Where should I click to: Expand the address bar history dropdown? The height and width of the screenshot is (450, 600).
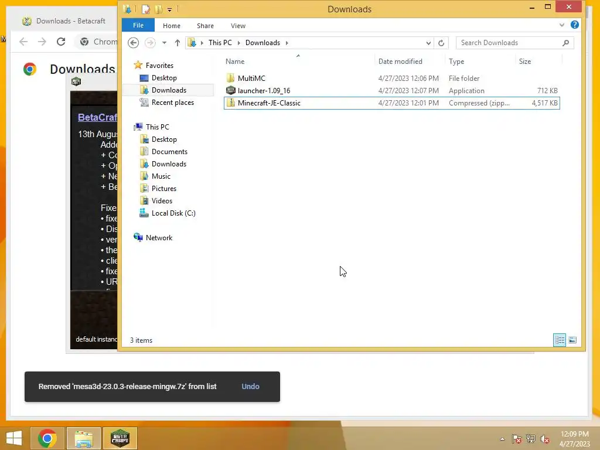[x=428, y=43]
